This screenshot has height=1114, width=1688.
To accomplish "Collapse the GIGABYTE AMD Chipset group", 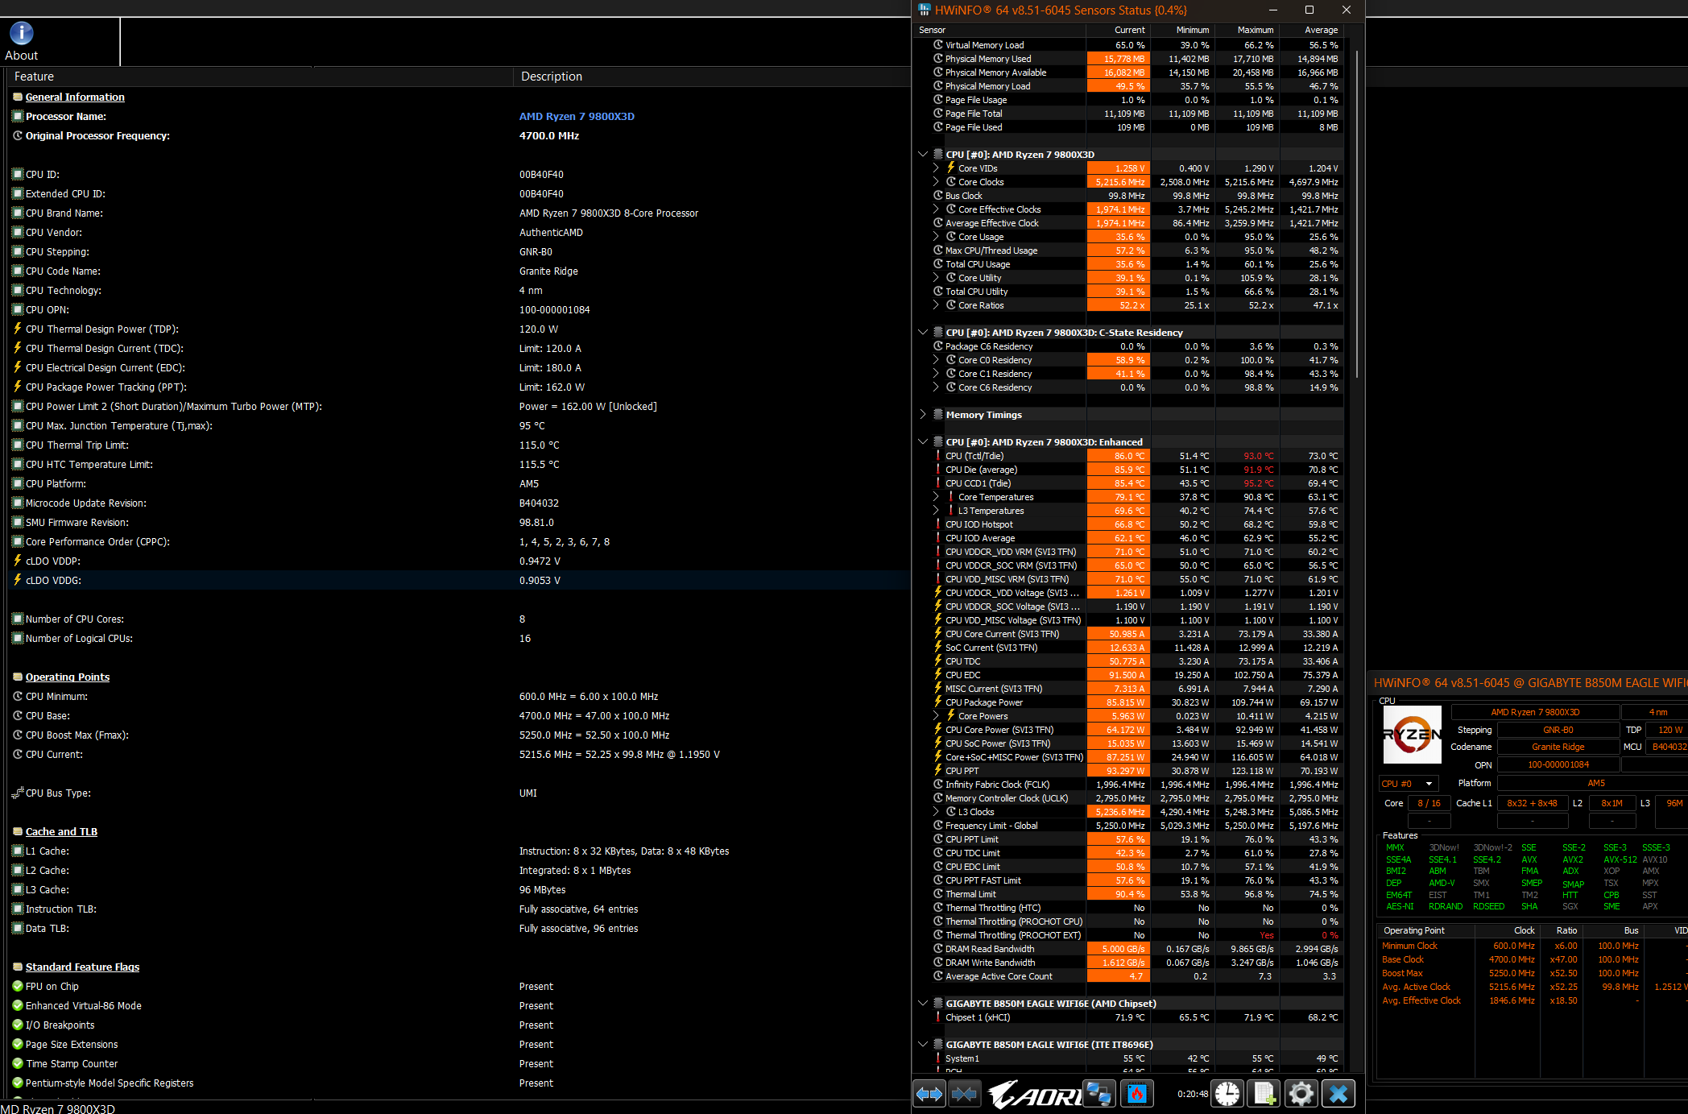I will coord(923,1004).
